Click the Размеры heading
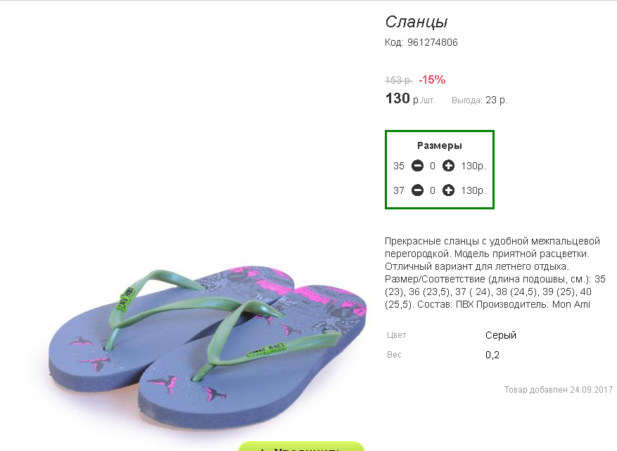 point(440,145)
